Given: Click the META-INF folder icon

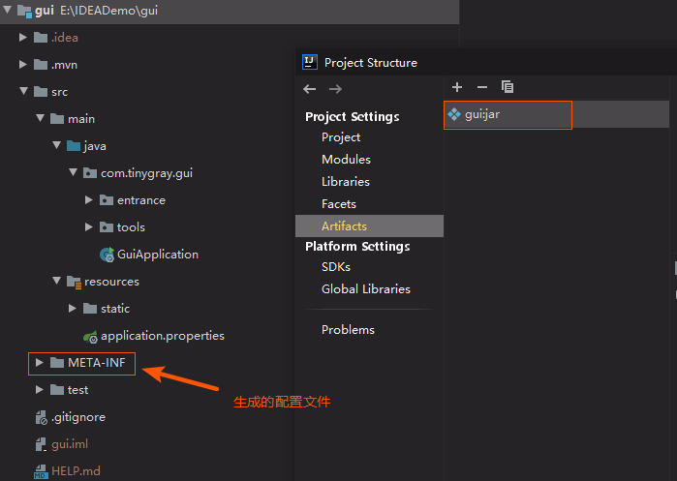Looking at the screenshot, I should [x=57, y=362].
